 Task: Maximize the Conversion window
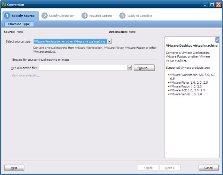[212, 5]
